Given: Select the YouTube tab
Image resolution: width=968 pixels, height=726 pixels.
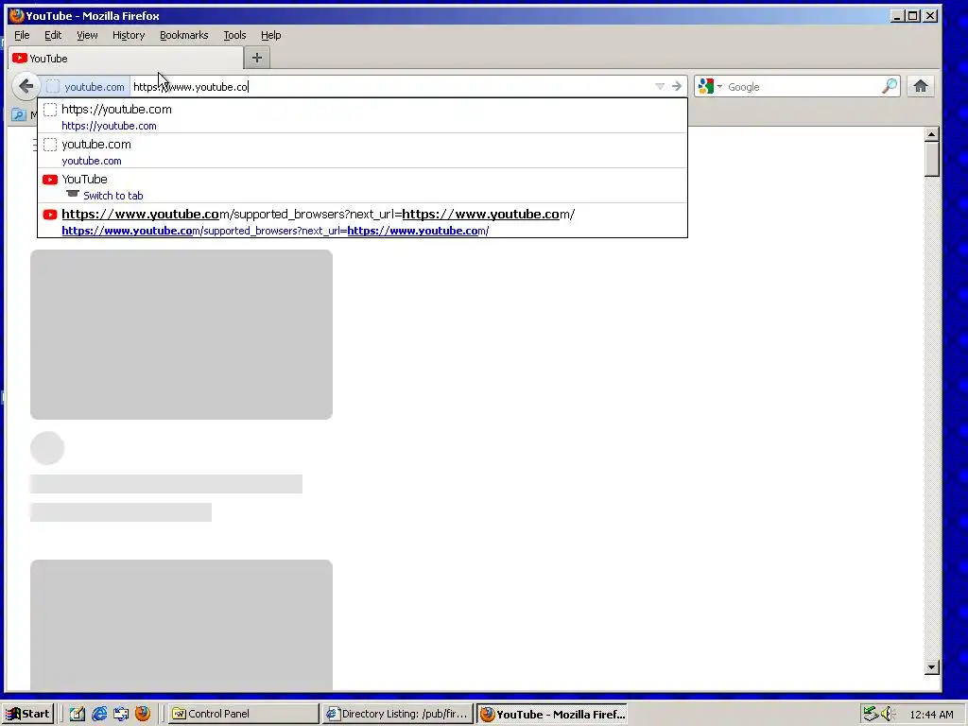Looking at the screenshot, I should [x=126, y=59].
